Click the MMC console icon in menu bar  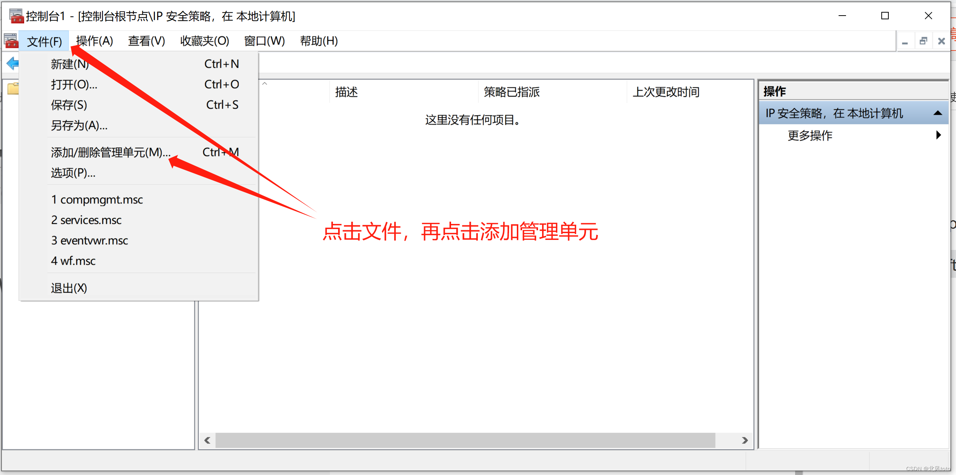pyautogui.click(x=11, y=41)
